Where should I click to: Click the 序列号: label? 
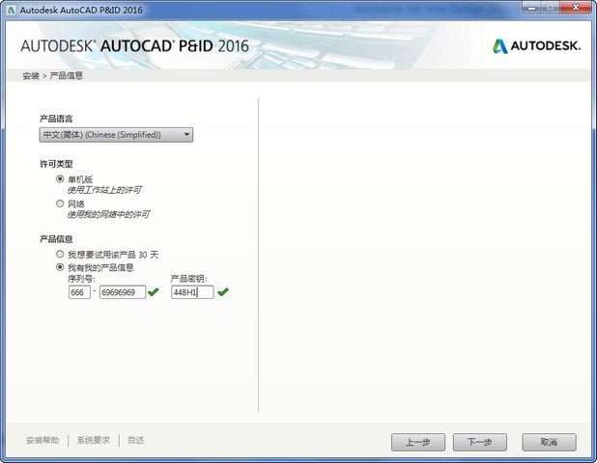click(81, 279)
